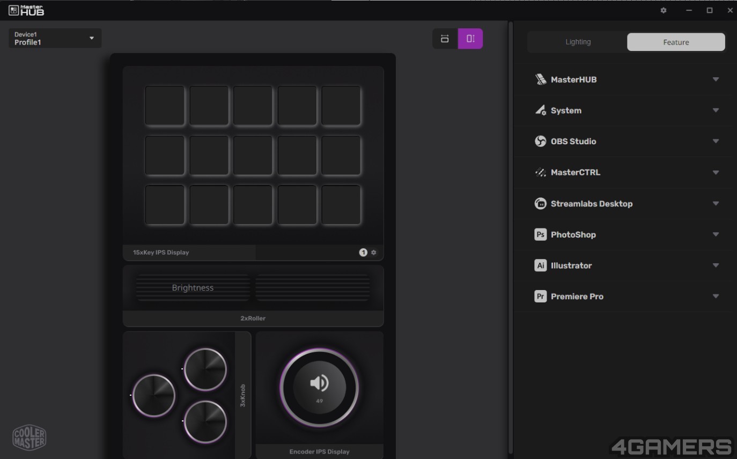Screen dimensions: 737x459
Task: Open key display settings gear icon
Action: click(x=374, y=253)
